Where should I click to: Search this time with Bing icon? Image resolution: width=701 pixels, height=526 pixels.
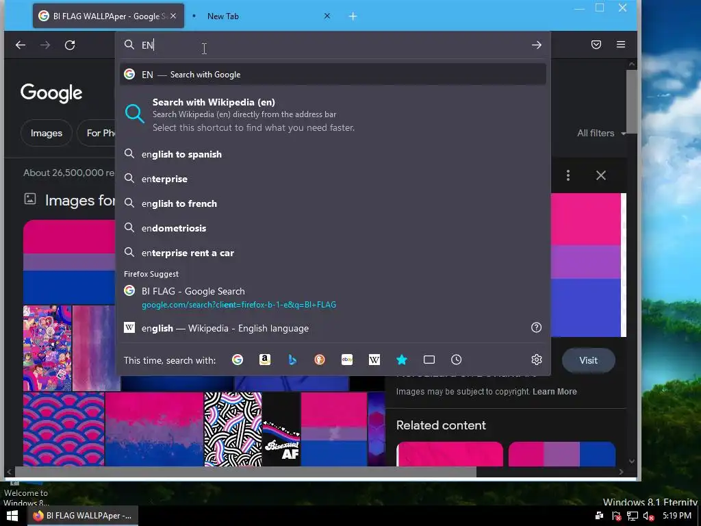(292, 360)
